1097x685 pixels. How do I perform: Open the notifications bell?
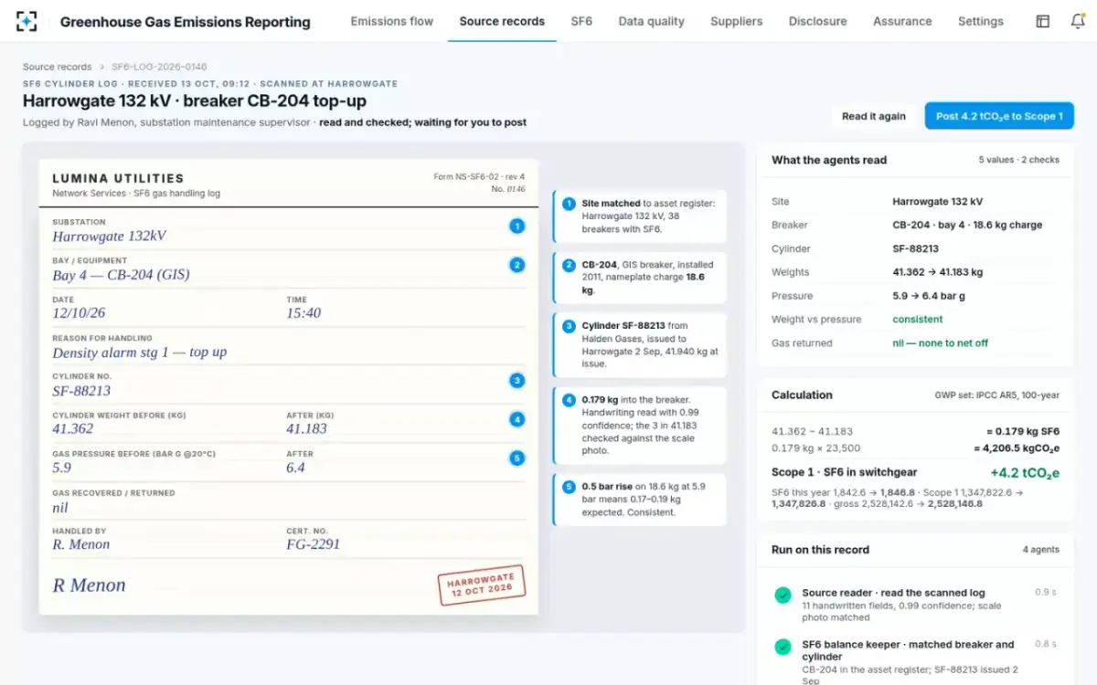click(x=1078, y=21)
